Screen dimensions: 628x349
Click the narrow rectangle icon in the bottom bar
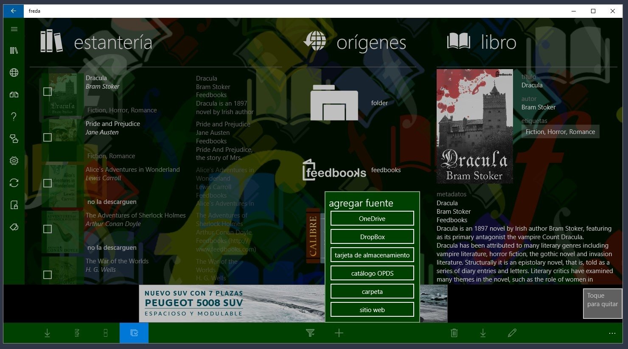pyautogui.click(x=106, y=333)
